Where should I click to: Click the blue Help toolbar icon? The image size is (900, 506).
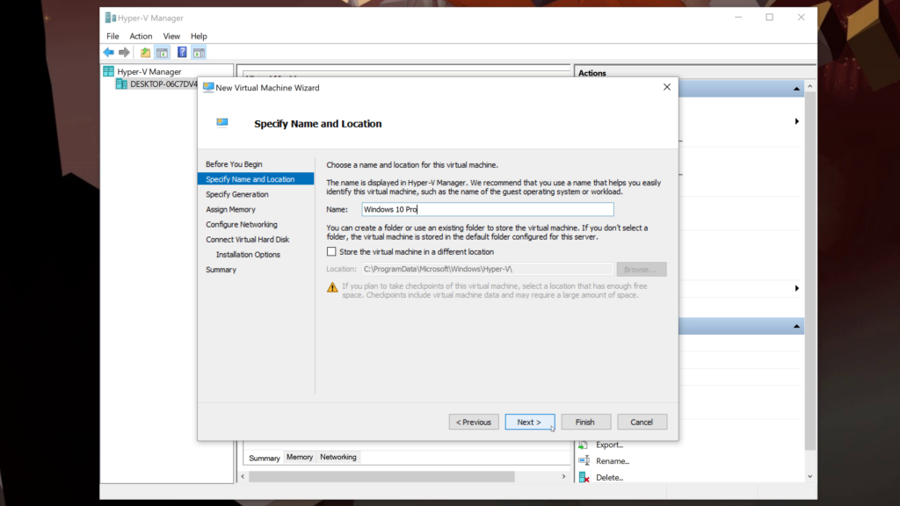(182, 53)
